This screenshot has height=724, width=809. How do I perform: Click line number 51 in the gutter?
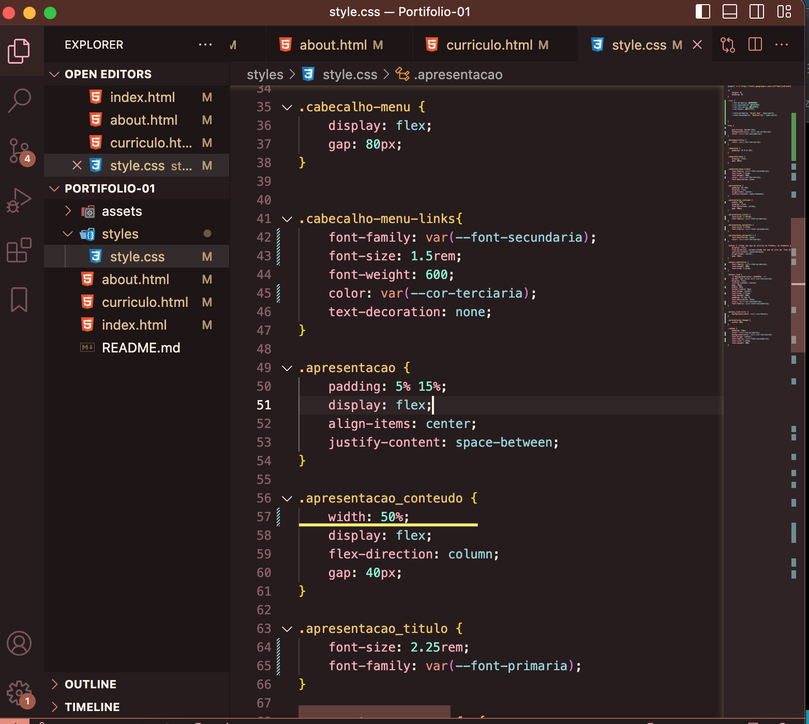pyautogui.click(x=264, y=405)
